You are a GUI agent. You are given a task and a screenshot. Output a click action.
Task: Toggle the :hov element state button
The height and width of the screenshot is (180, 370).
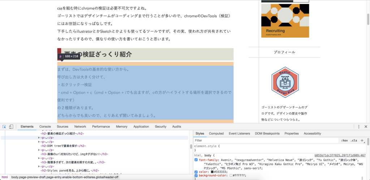[x=344, y=140]
